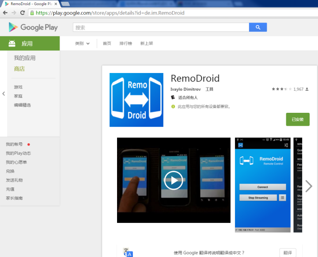This screenshot has height=257, width=318.
Task: Open the 排行榜 top charts tab
Action: pos(126,43)
